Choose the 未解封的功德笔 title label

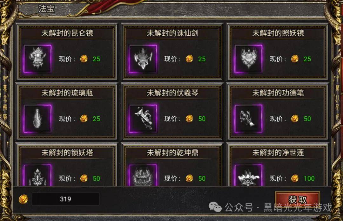[x=278, y=93]
